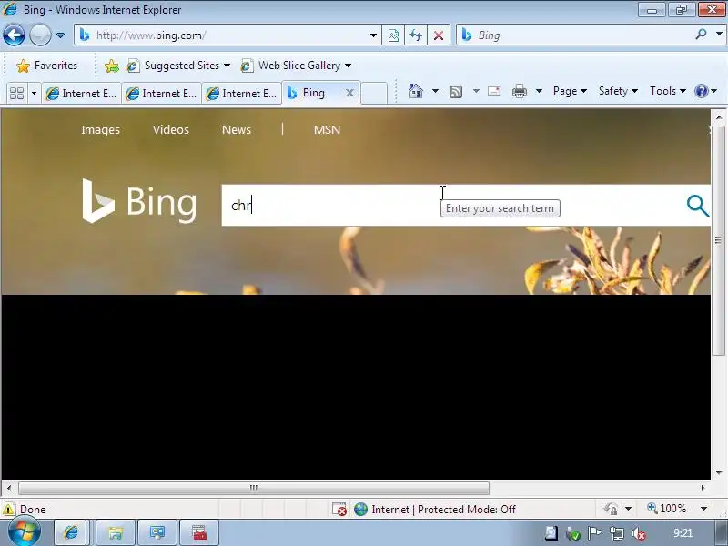Click Add to Favorites Bar star icon
The height and width of the screenshot is (546, 728).
(112, 66)
